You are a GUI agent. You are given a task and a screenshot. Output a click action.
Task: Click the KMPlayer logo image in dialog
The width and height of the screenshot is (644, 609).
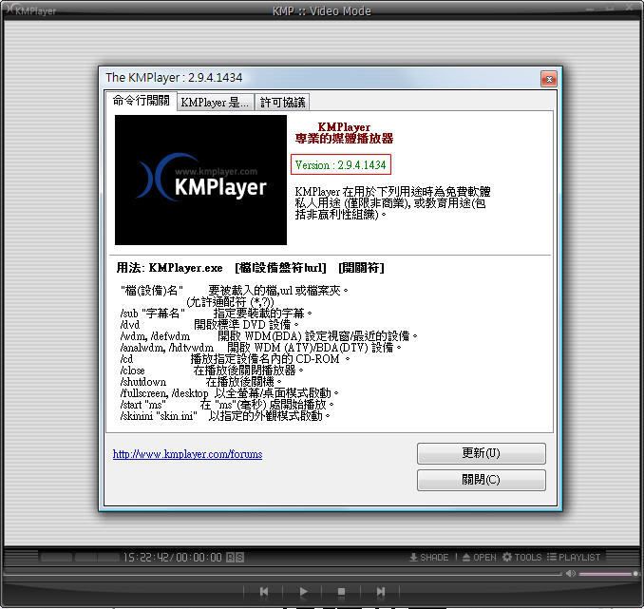pyautogui.click(x=200, y=180)
